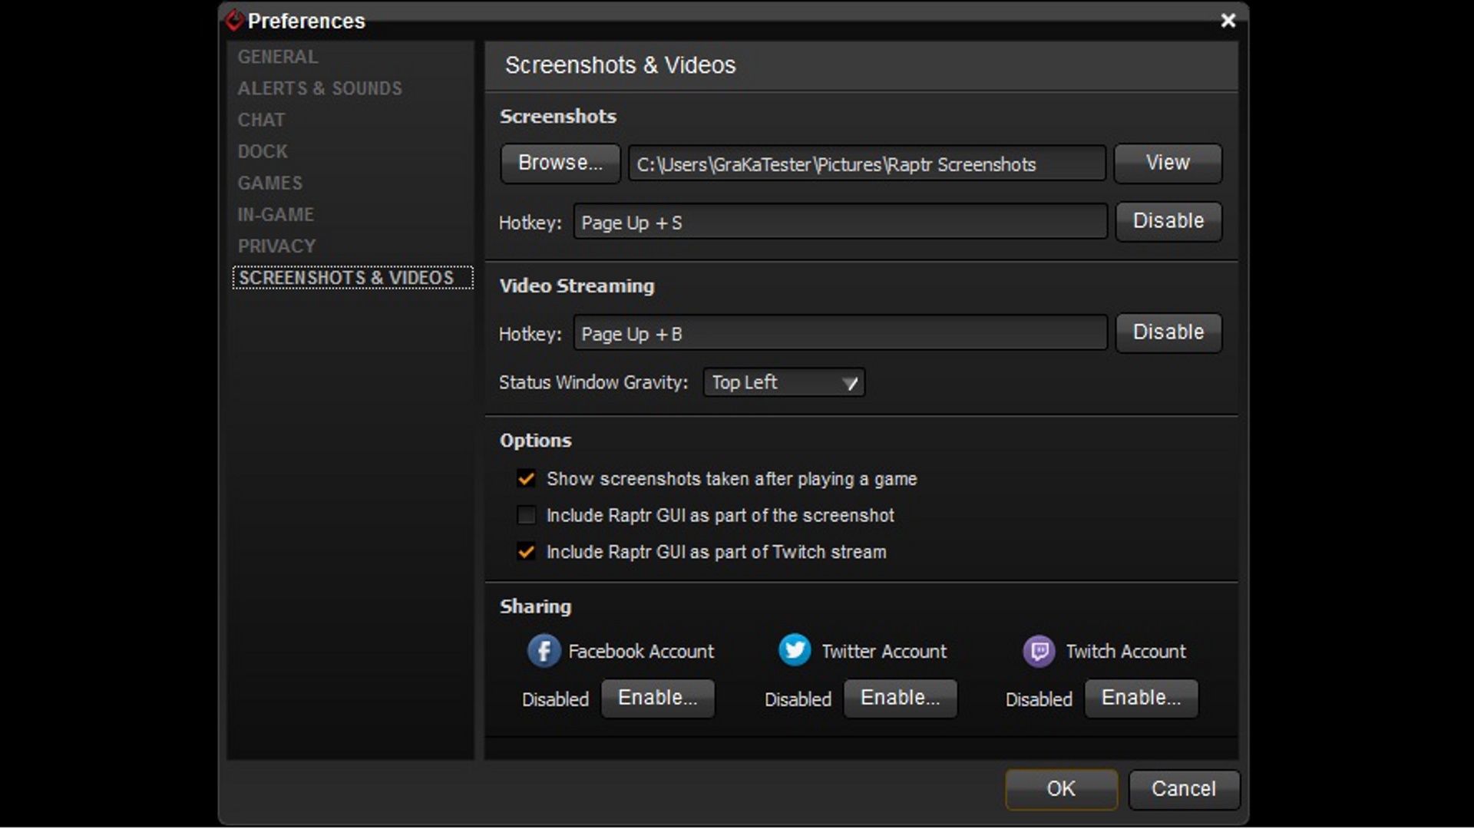Click the Raptr logo in title bar
This screenshot has height=829, width=1474.
point(234,21)
